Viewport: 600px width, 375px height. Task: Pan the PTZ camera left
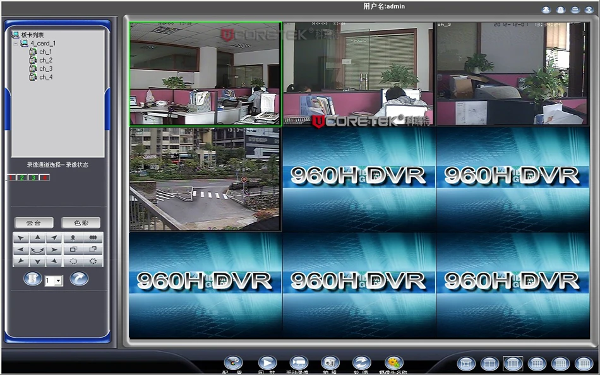coord(21,250)
